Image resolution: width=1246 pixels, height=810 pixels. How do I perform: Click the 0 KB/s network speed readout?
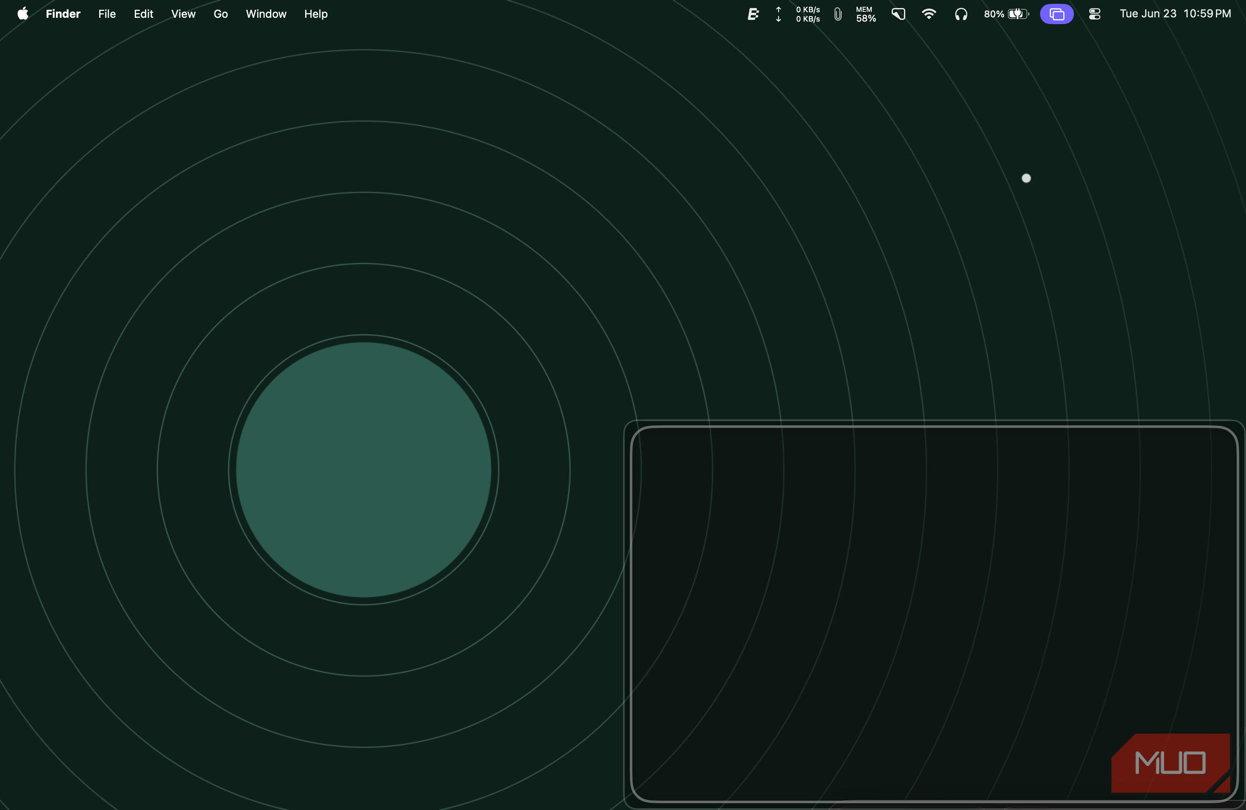click(x=808, y=14)
